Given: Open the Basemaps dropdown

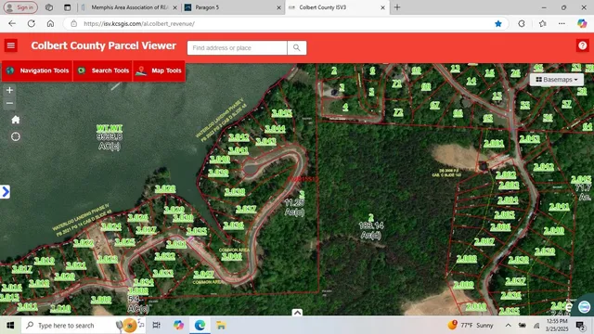Looking at the screenshot, I should pyautogui.click(x=557, y=80).
